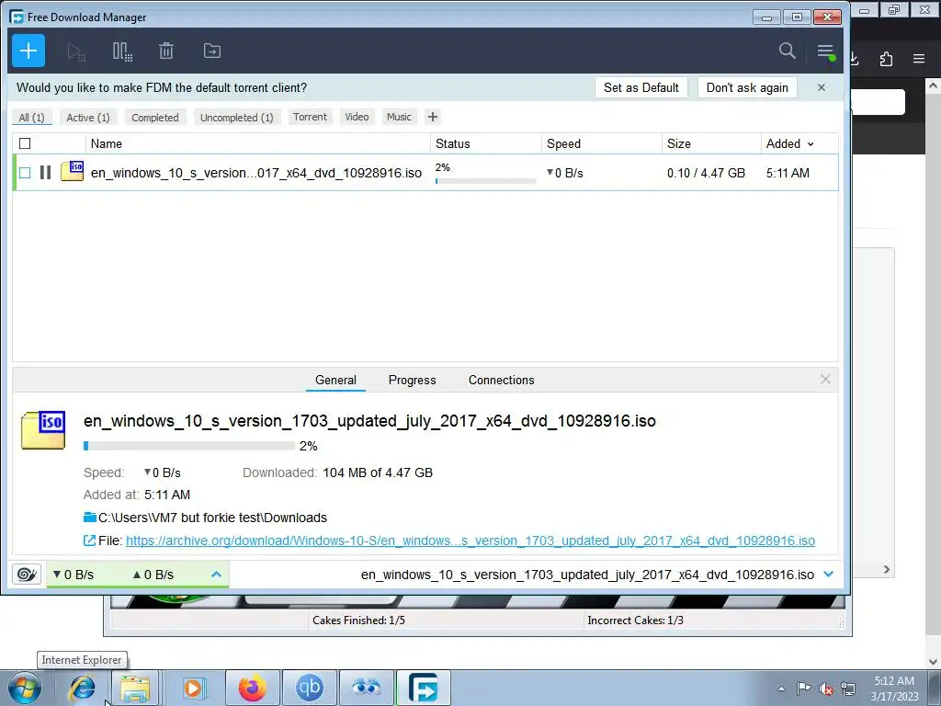Open the C:\Users Downloads folder path
Screen dimensions: 941x706
tap(212, 518)
